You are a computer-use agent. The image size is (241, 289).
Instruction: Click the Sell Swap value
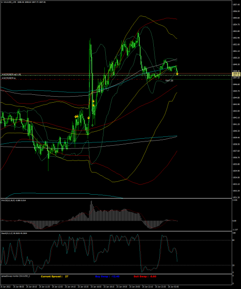pyautogui.click(x=153, y=277)
